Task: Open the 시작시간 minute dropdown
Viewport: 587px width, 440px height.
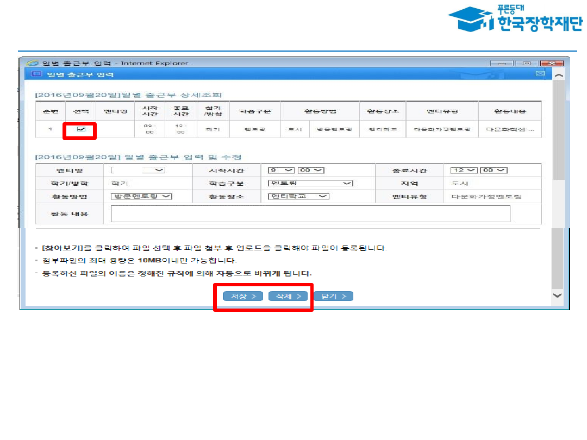Action: [311, 170]
